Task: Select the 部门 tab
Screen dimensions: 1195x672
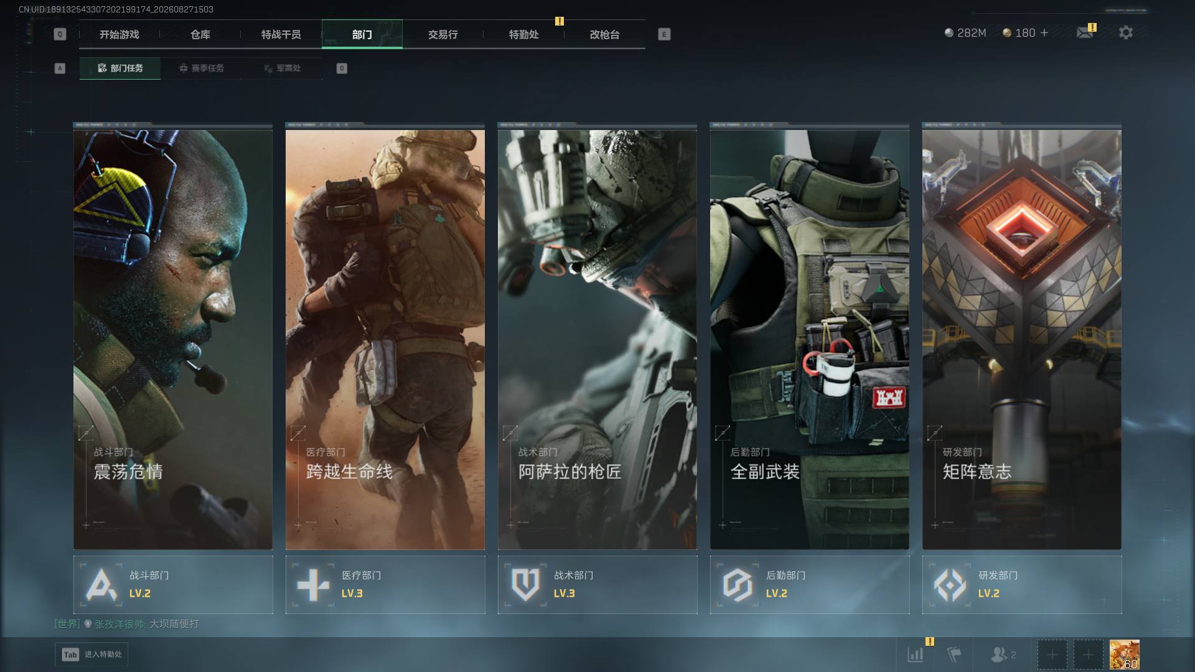Action: click(x=362, y=34)
